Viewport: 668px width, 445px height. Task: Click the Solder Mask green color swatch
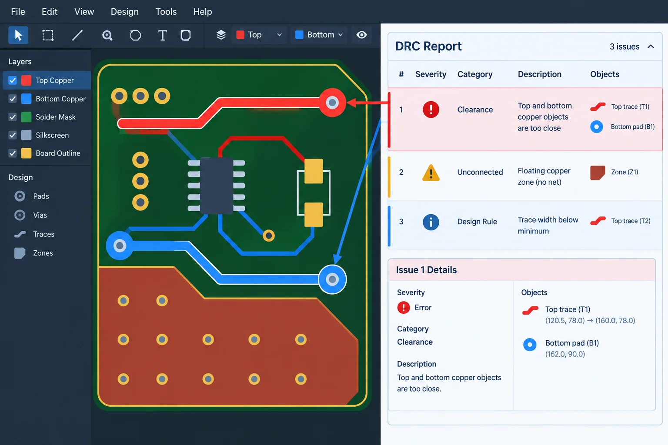26,117
